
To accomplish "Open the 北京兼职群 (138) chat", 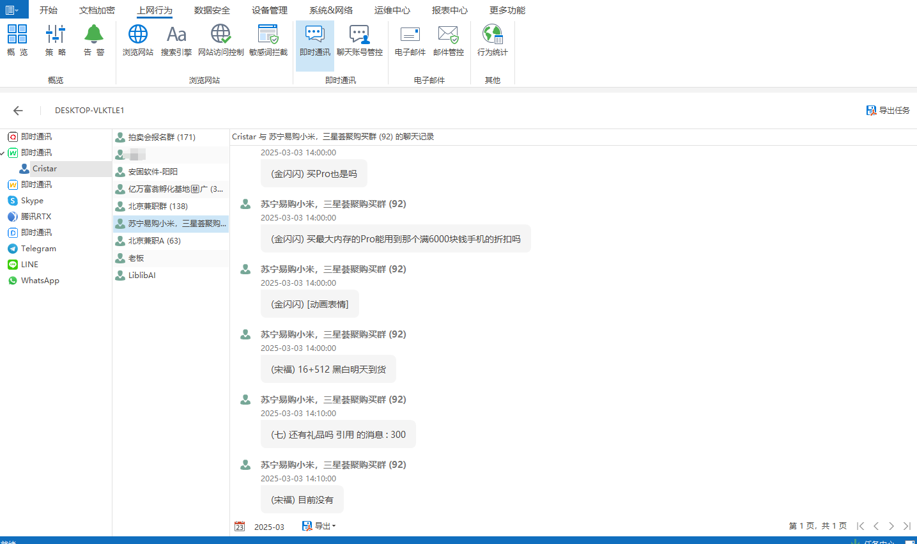I will (158, 206).
